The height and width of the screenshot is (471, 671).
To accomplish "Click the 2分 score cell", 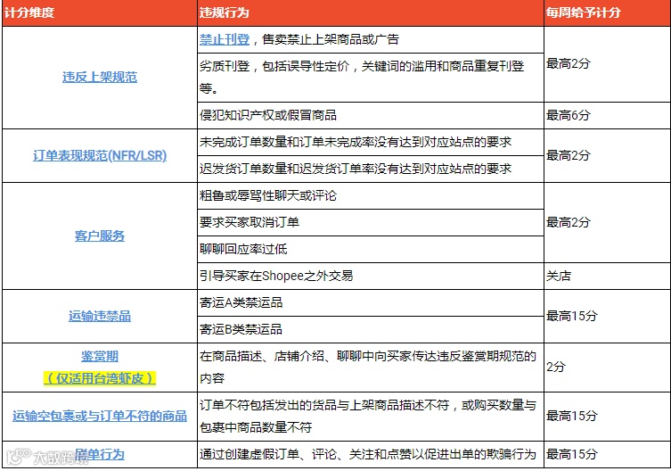I will (607, 368).
